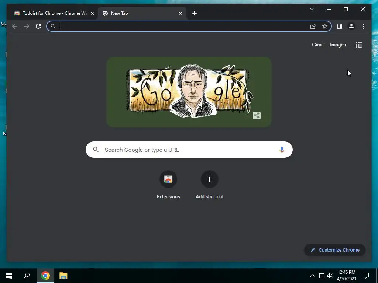Viewport: 378px width, 283px height.
Task: Bookmark this tab with the star icon
Action: pos(325,26)
